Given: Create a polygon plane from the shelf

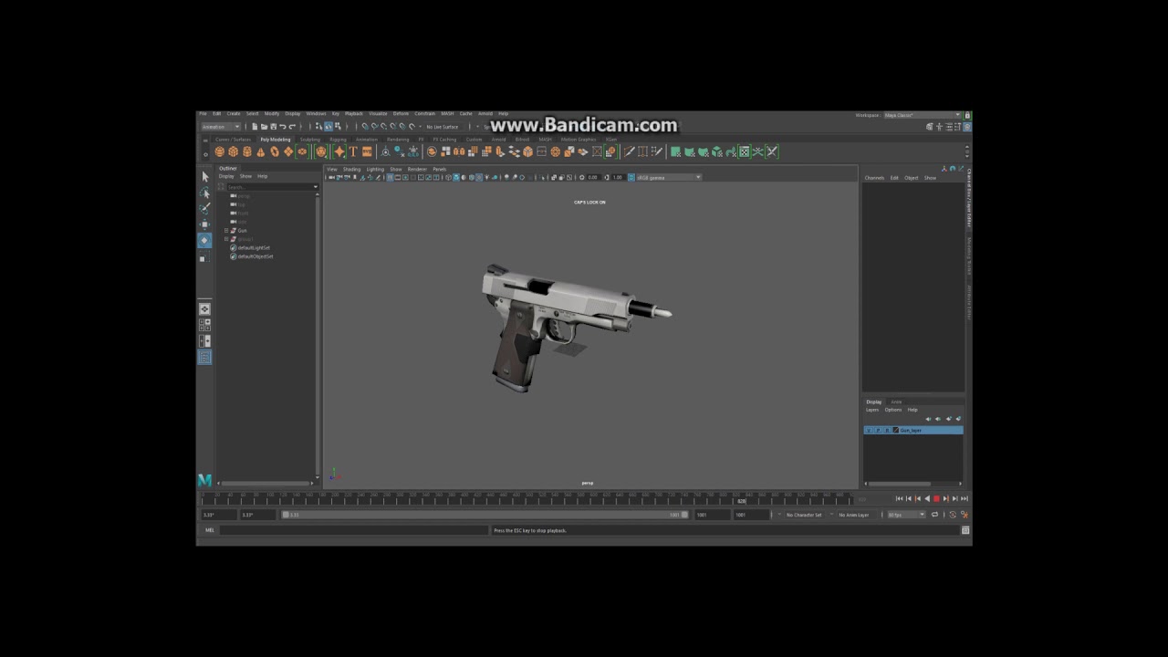Looking at the screenshot, I should pyautogui.click(x=288, y=151).
